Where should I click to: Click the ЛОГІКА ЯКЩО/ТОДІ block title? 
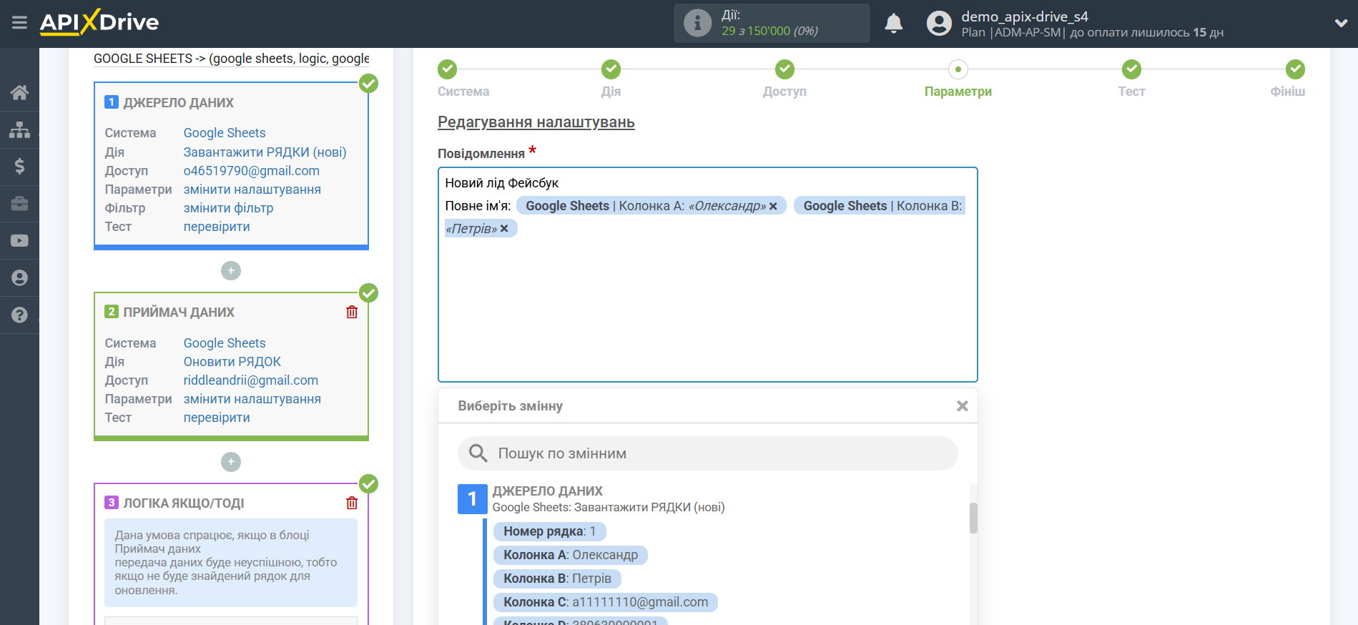[183, 503]
